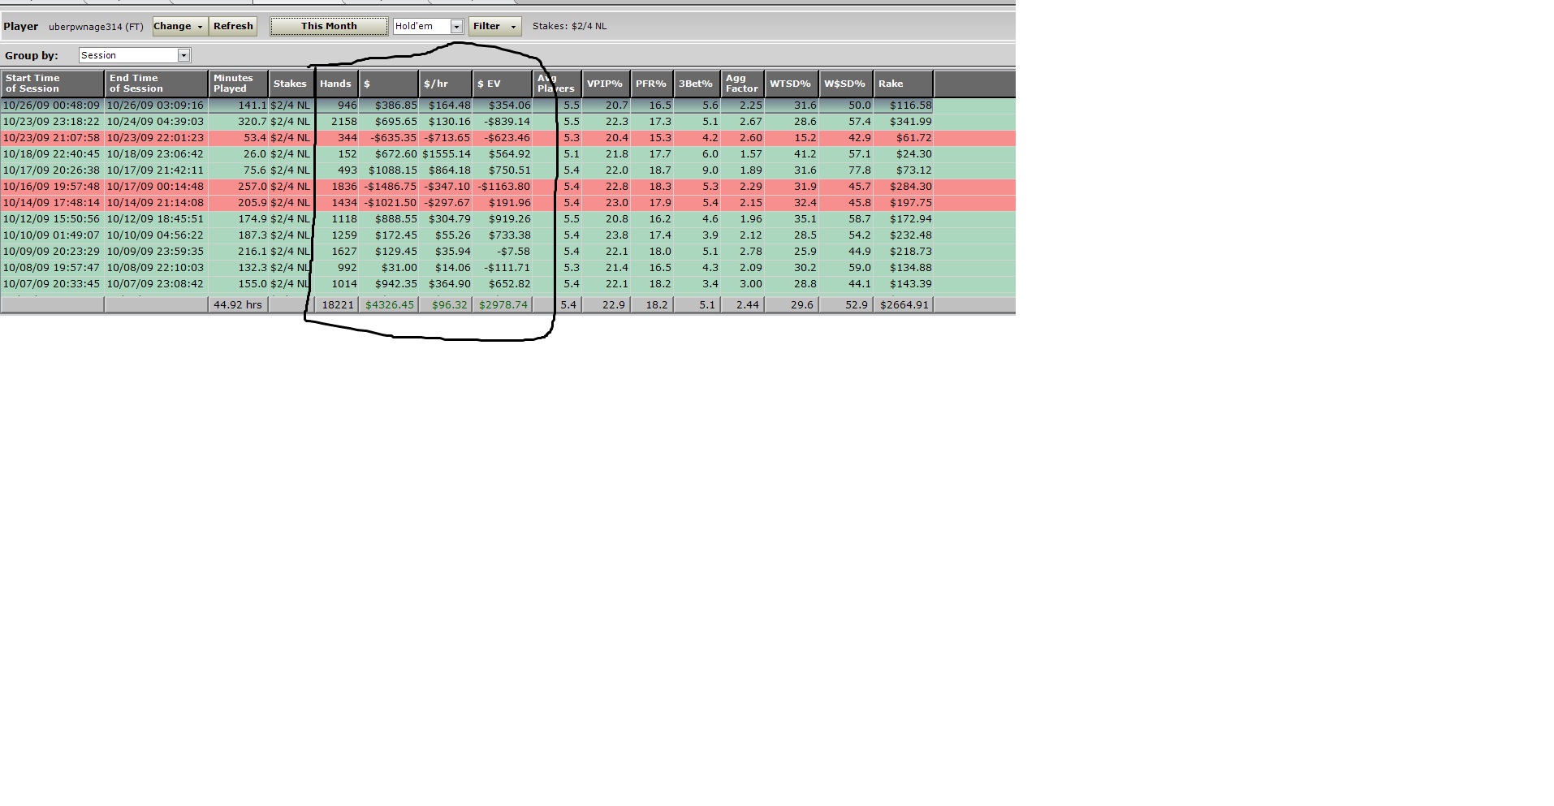This screenshot has height=806, width=1554.
Task: Sort by Start Time of Session column
Action: pos(52,84)
